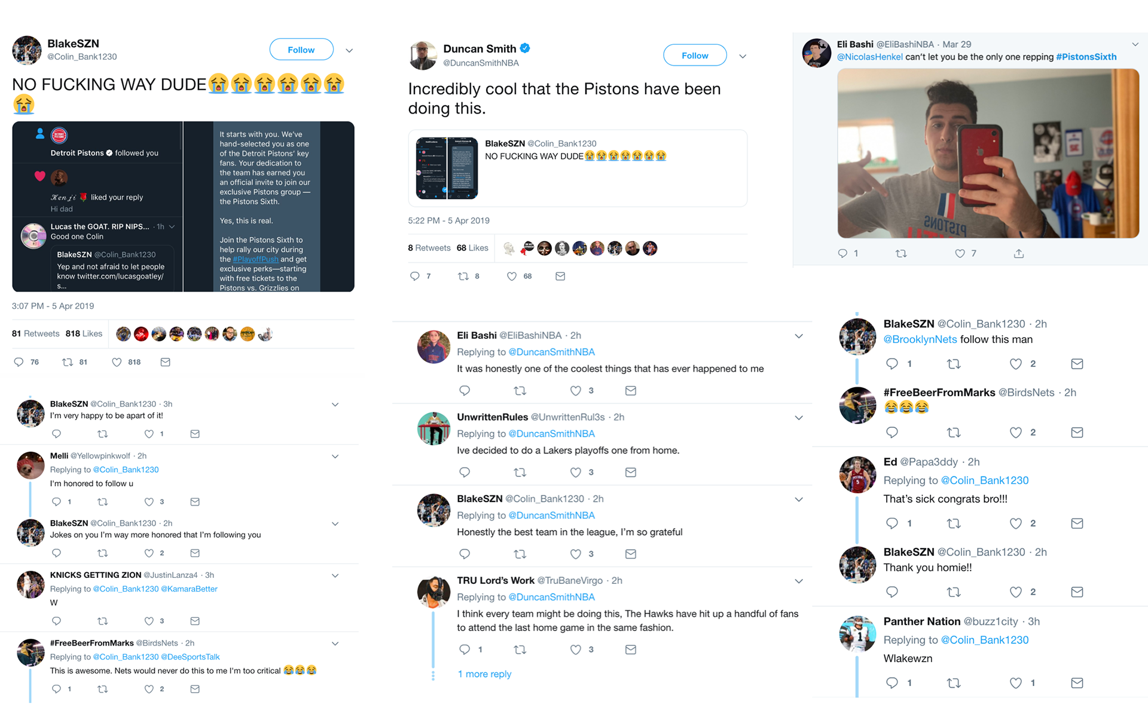The width and height of the screenshot is (1148, 704).
Task: Follow Duncan Smith
Action: [x=695, y=56]
